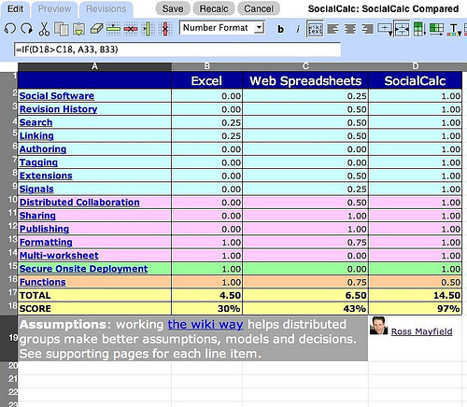The height and width of the screenshot is (407, 467).
Task: Click the merge cells icon
Action: pos(402,29)
